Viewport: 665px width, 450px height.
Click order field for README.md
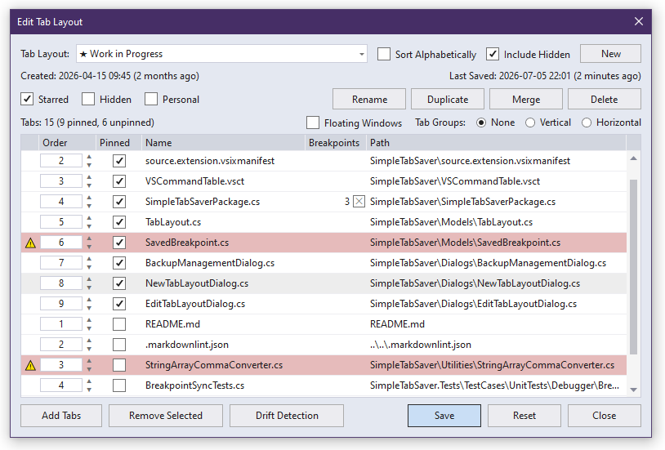(61, 324)
